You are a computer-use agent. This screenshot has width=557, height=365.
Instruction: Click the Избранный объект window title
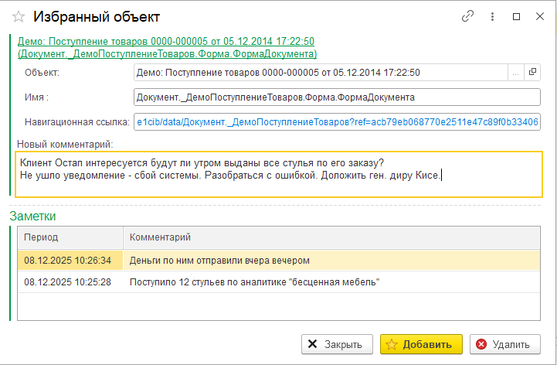[97, 17]
